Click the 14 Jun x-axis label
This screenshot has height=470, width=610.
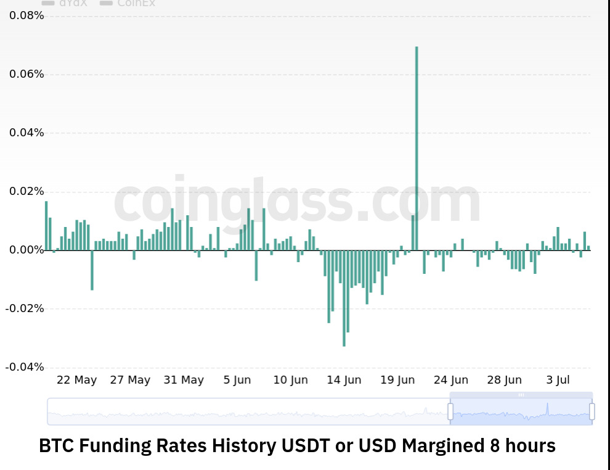344,380
